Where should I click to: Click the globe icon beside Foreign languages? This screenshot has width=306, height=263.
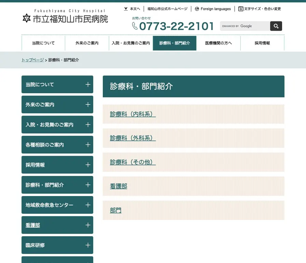(197, 9)
